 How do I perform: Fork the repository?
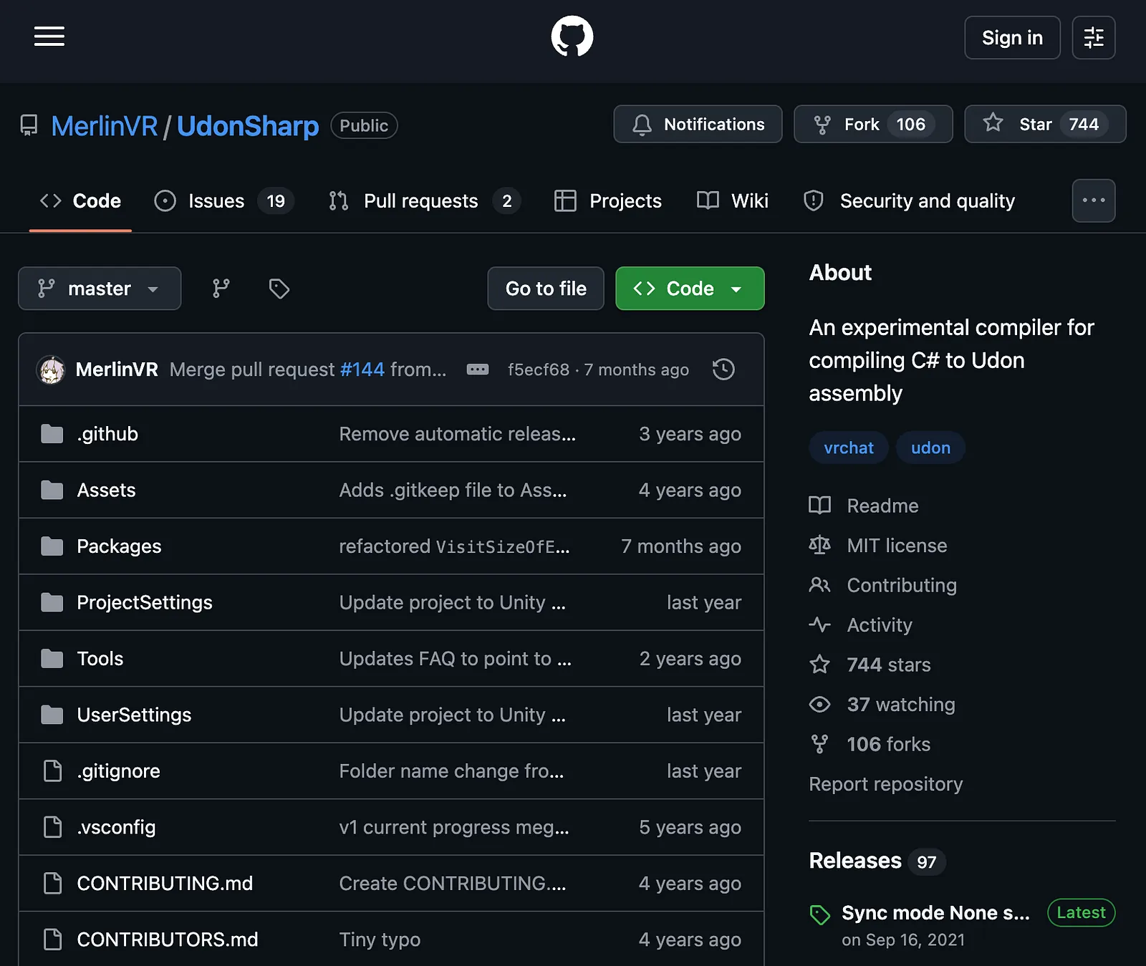[873, 125]
